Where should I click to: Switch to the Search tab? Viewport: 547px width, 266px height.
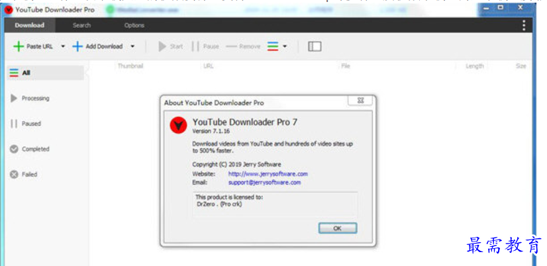81,25
